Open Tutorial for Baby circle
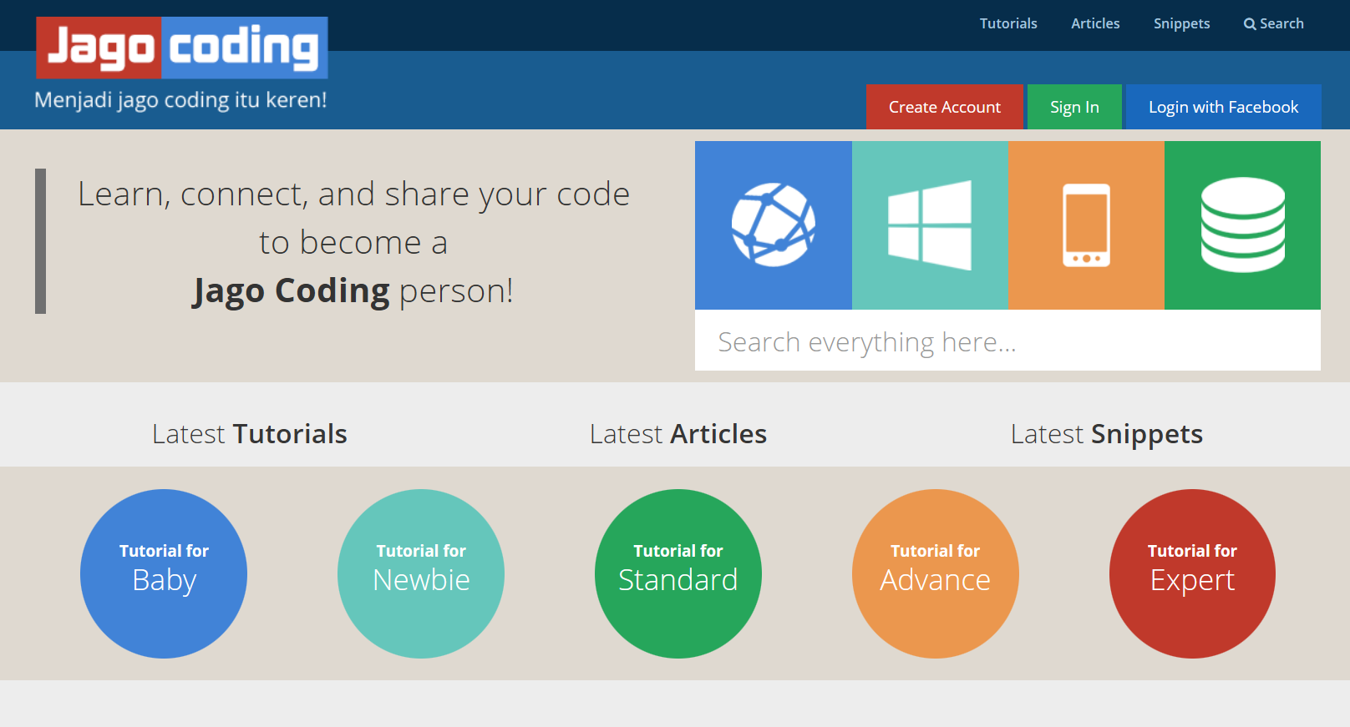1350x727 pixels. point(164,573)
